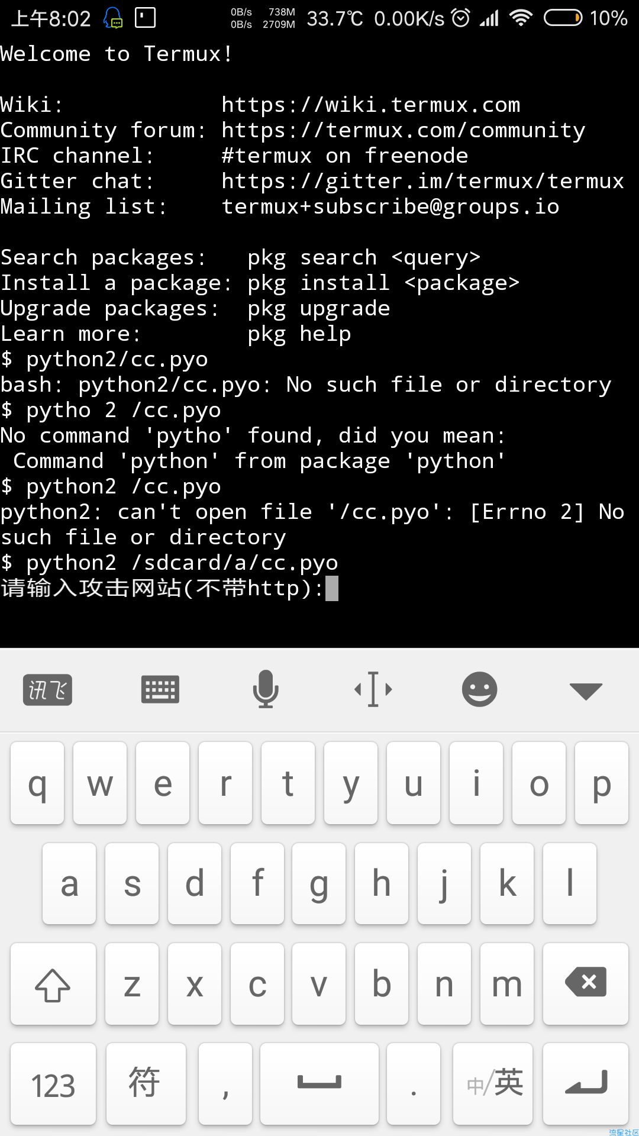This screenshot has width=639, height=1136.
Task: Tap the letter p key
Action: (x=602, y=783)
